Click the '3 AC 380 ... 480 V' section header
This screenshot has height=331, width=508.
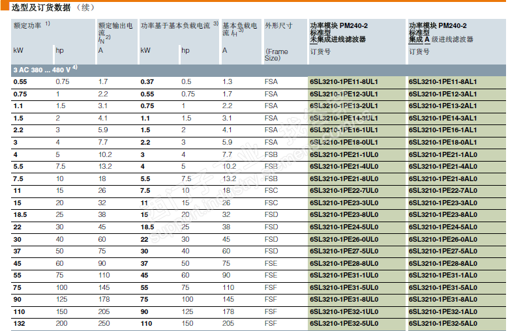coord(45,70)
